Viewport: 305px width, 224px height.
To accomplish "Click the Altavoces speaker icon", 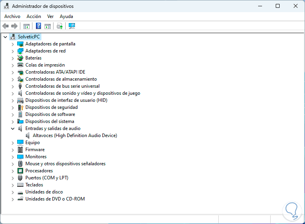I will [x=28, y=135].
